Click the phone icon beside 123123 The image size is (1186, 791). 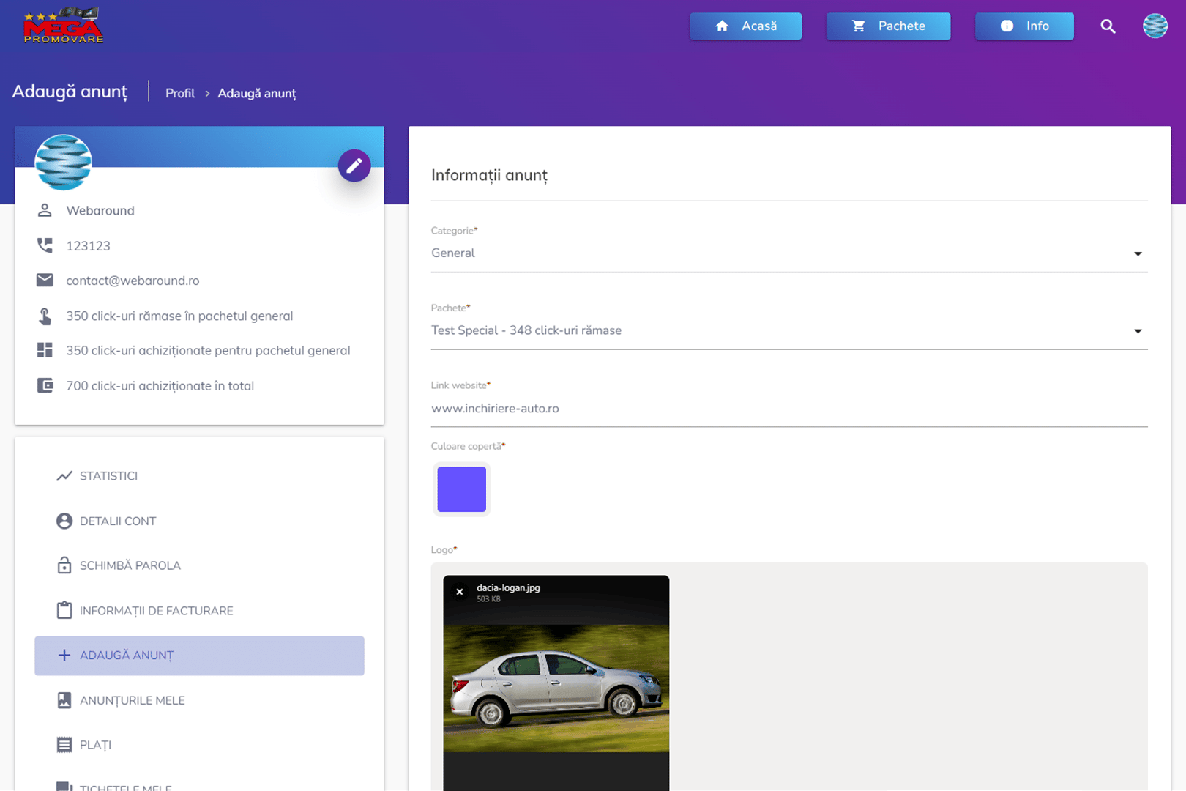[x=45, y=245]
